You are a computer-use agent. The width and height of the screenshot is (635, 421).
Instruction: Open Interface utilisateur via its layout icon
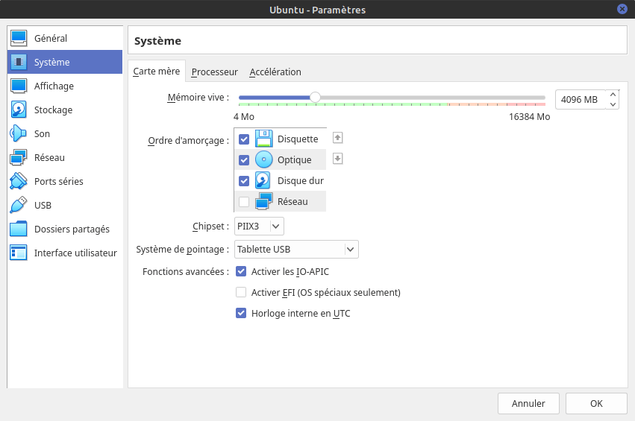click(19, 253)
